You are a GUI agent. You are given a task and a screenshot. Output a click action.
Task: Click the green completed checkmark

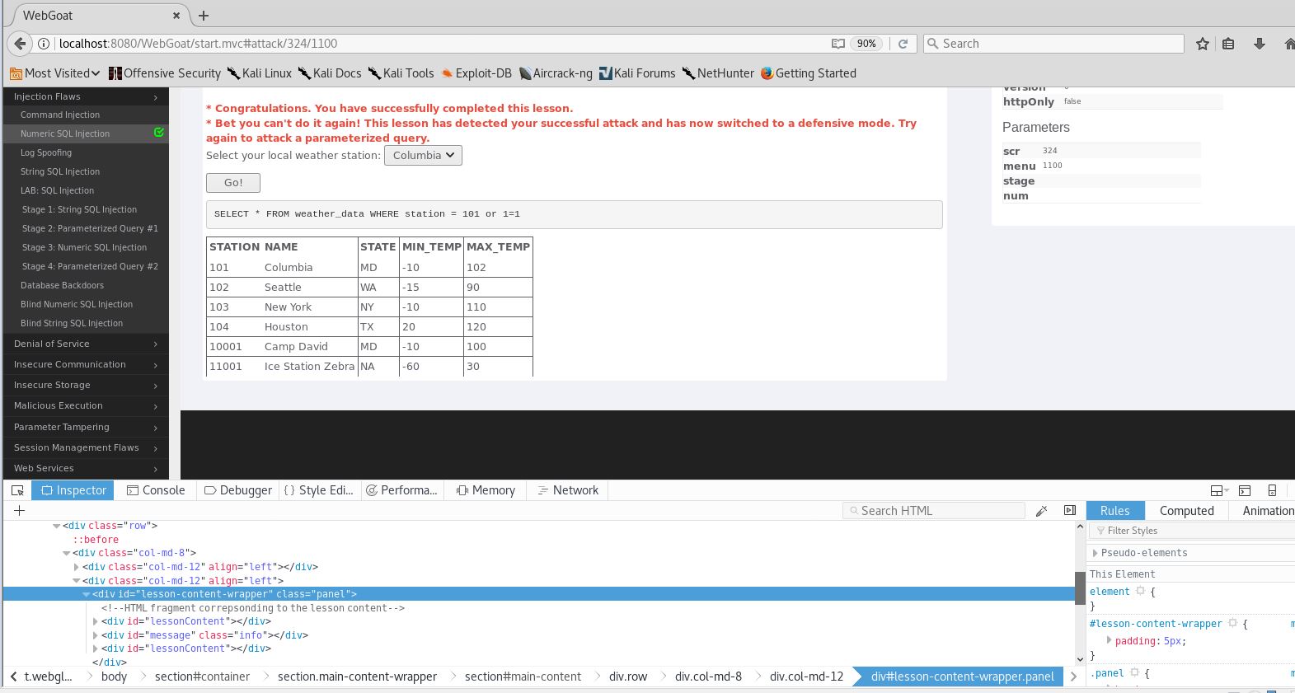(x=159, y=133)
